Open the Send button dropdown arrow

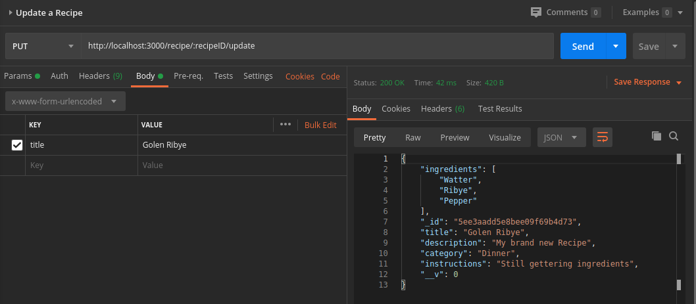point(616,46)
